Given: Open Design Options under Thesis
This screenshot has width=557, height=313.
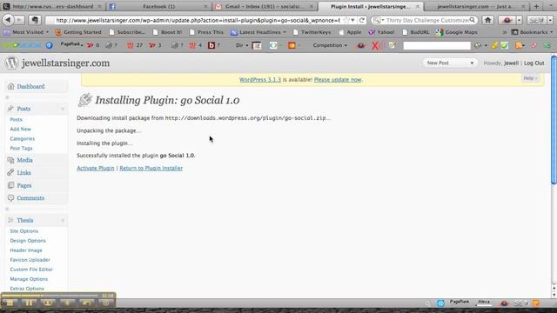Looking at the screenshot, I should [28, 241].
